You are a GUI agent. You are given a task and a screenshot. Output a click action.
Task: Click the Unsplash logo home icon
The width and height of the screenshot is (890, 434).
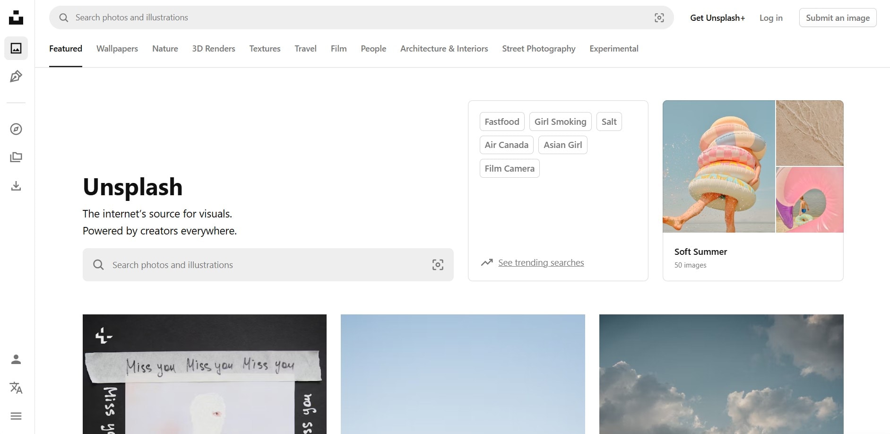(16, 17)
